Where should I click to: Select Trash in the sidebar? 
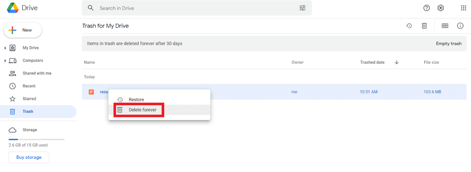(x=38, y=111)
